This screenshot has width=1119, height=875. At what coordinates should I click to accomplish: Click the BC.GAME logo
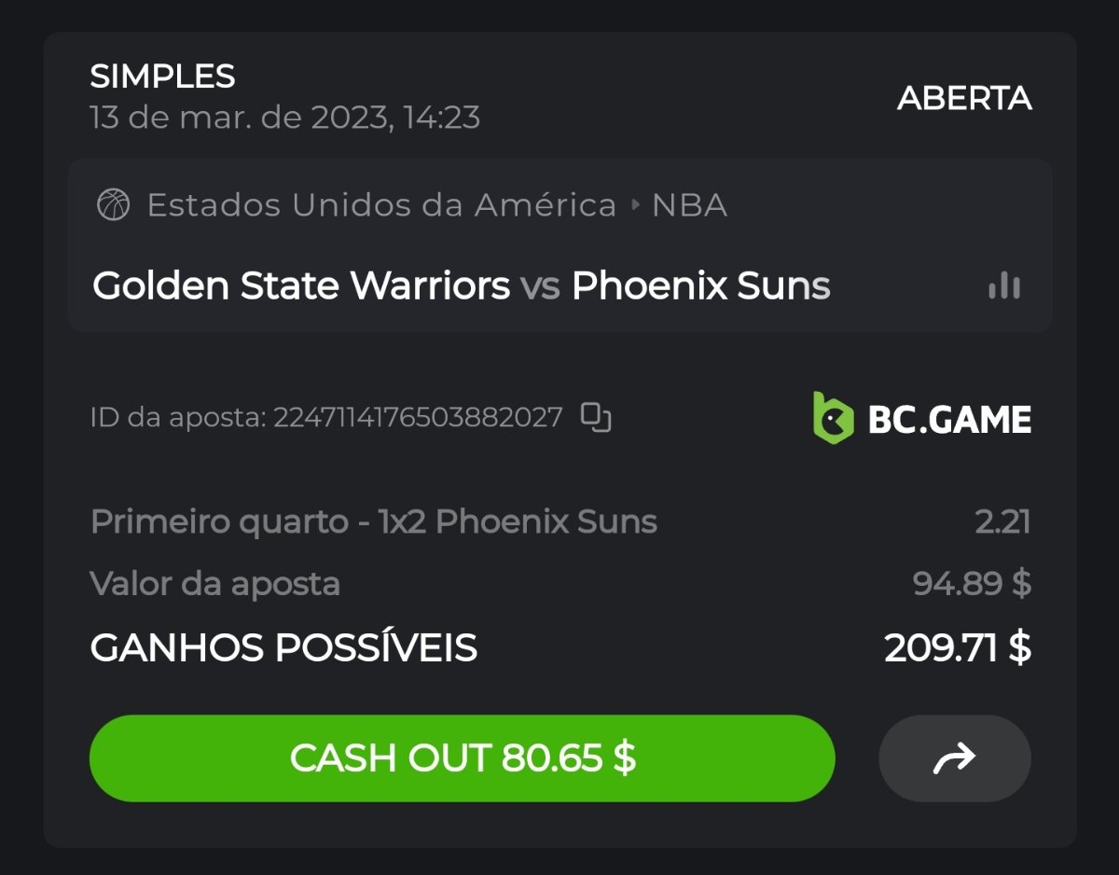(x=922, y=418)
